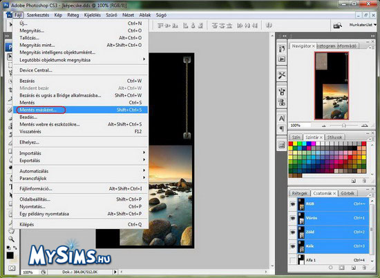Choose Fájlinformáció menu entry
The width and height of the screenshot is (380, 278).
pyautogui.click(x=80, y=189)
